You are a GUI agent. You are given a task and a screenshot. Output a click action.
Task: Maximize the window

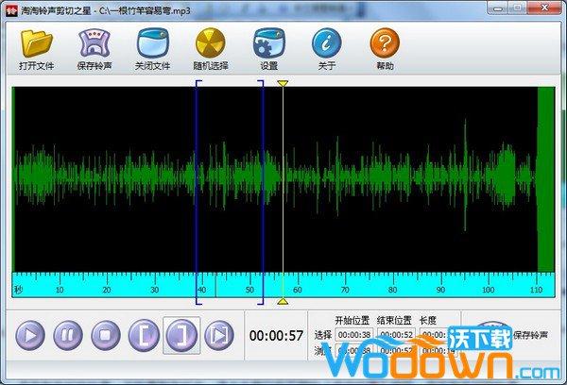coord(518,8)
